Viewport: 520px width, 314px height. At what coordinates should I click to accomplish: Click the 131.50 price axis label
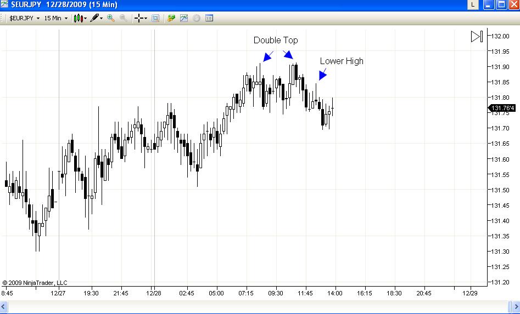click(500, 190)
